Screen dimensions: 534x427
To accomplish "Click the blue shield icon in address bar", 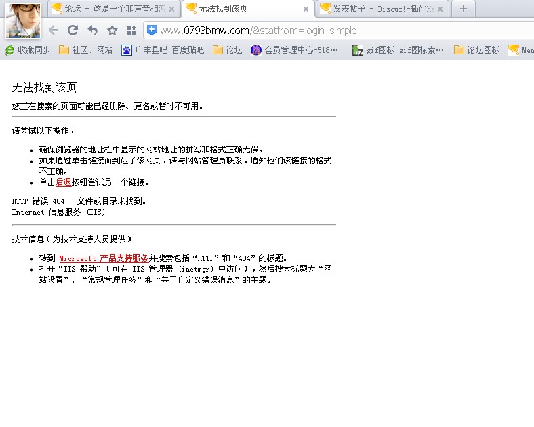I will coord(152,30).
